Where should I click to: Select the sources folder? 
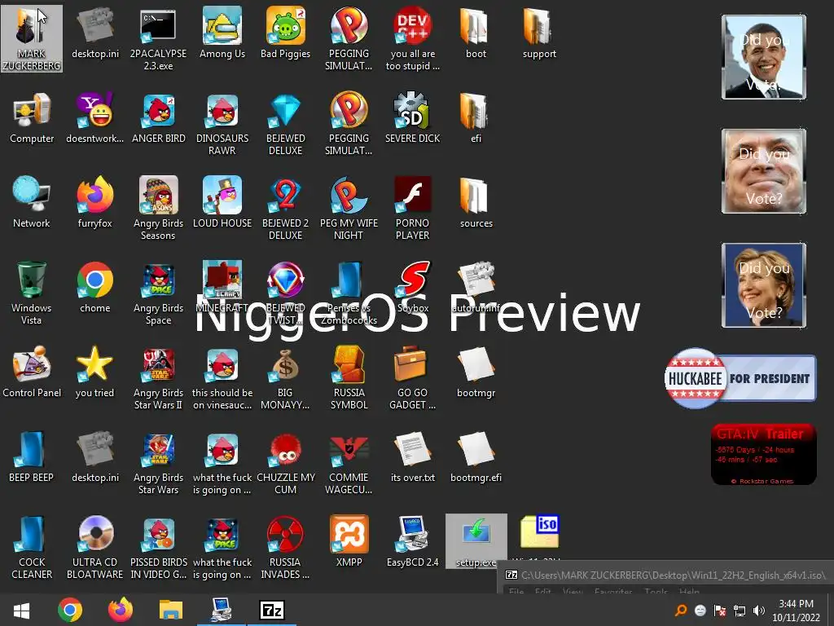pos(476,202)
